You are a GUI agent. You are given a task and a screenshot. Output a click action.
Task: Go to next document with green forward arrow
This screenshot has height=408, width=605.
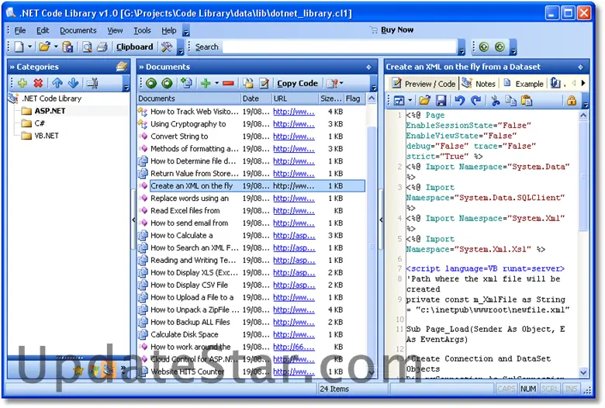point(167,83)
